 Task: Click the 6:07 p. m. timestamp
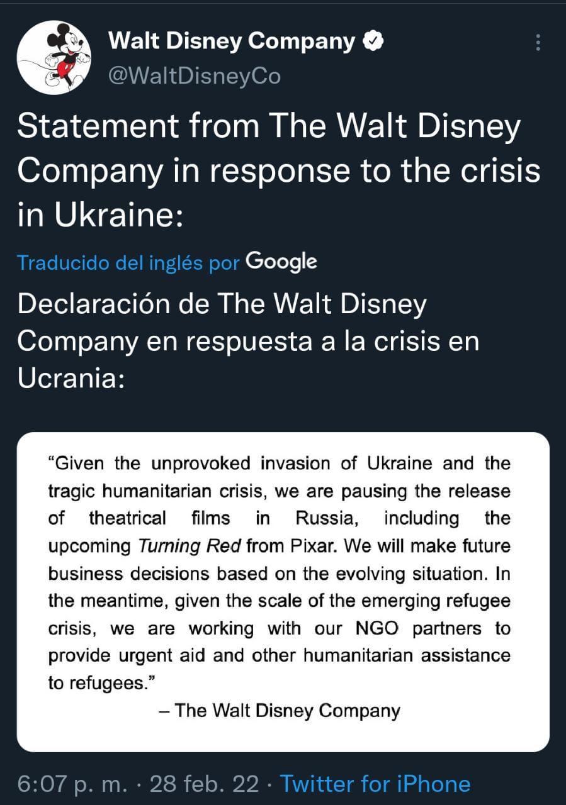(72, 784)
